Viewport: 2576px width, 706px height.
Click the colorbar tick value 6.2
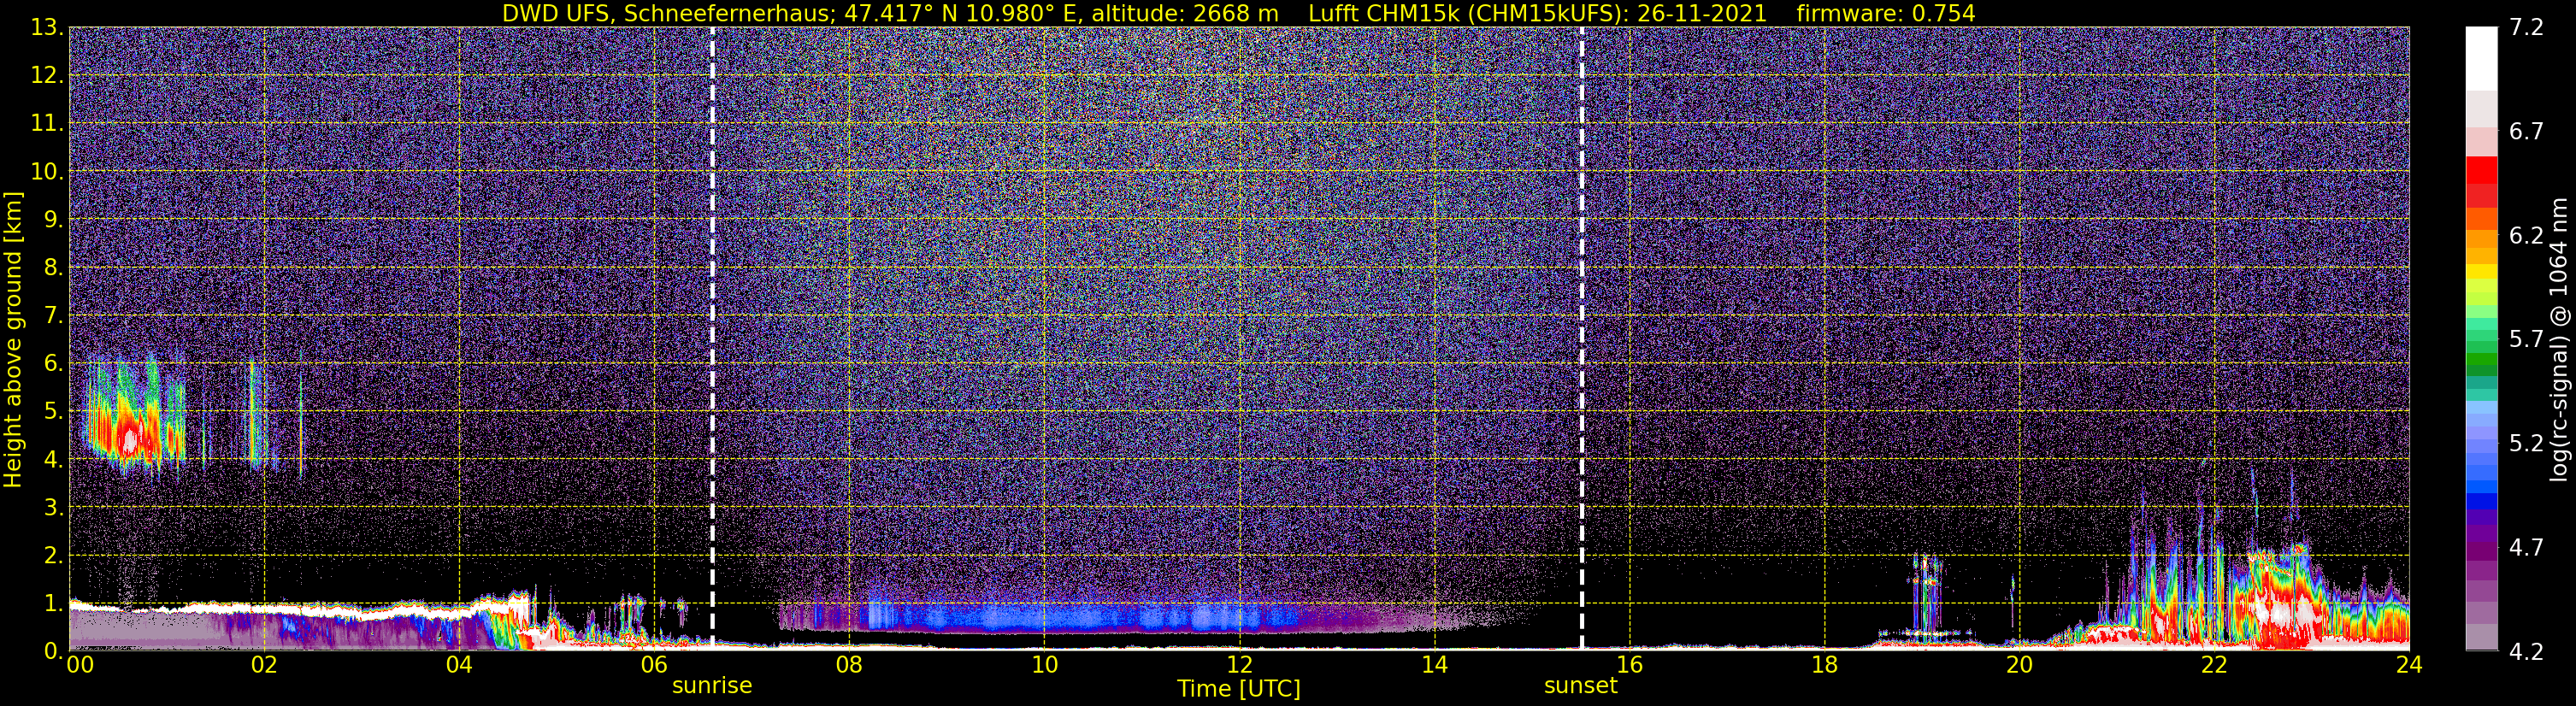tap(2526, 235)
